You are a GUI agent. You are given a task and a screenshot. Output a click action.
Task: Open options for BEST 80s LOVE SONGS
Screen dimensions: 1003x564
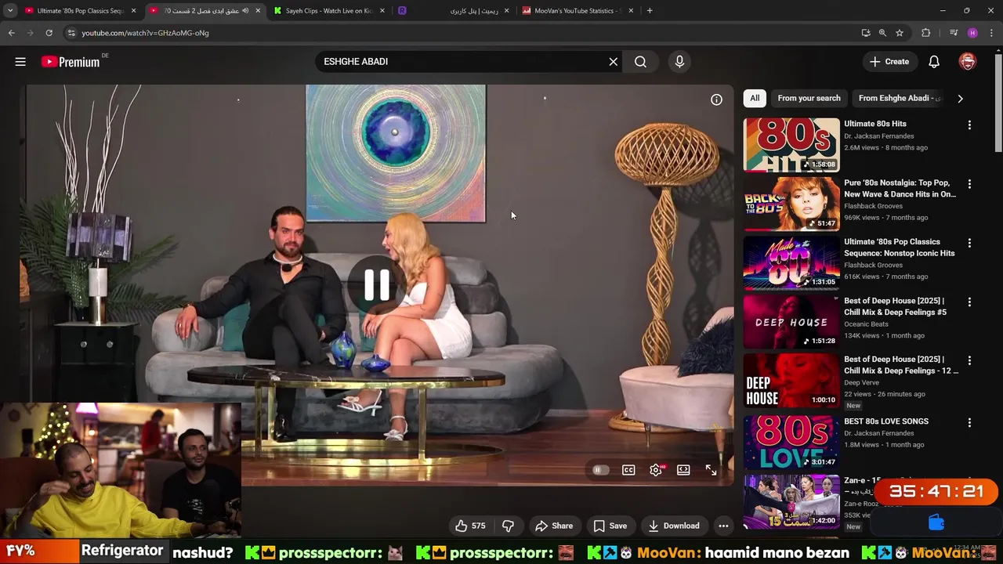pos(969,422)
